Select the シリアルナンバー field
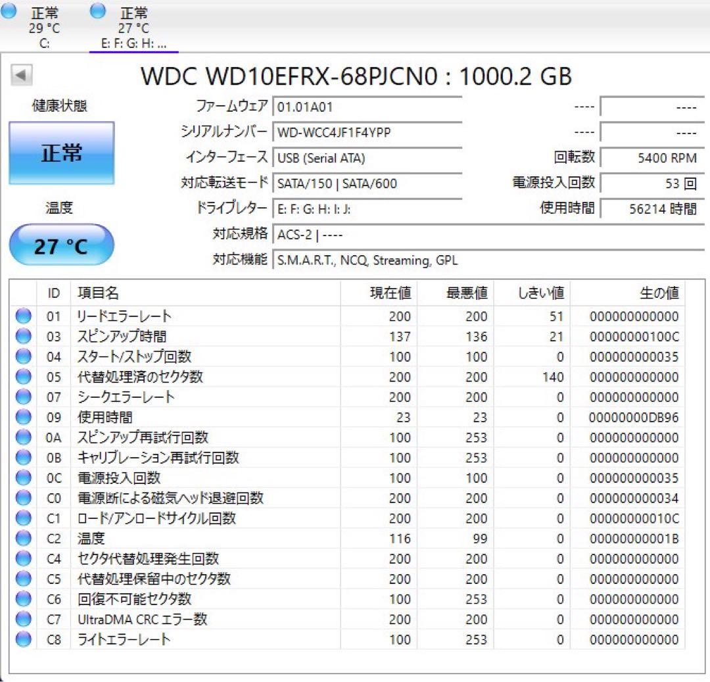This screenshot has height=682, width=710. click(x=365, y=132)
